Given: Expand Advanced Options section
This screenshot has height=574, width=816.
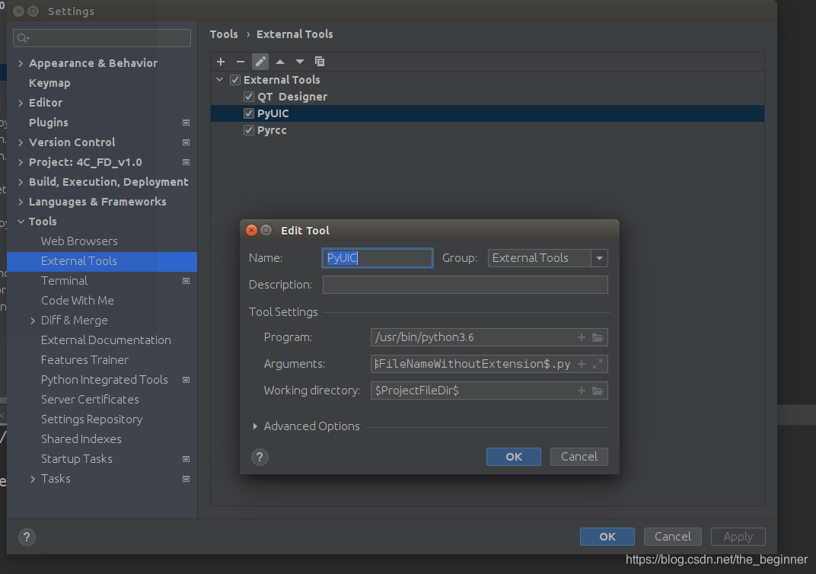Looking at the screenshot, I should (x=255, y=426).
